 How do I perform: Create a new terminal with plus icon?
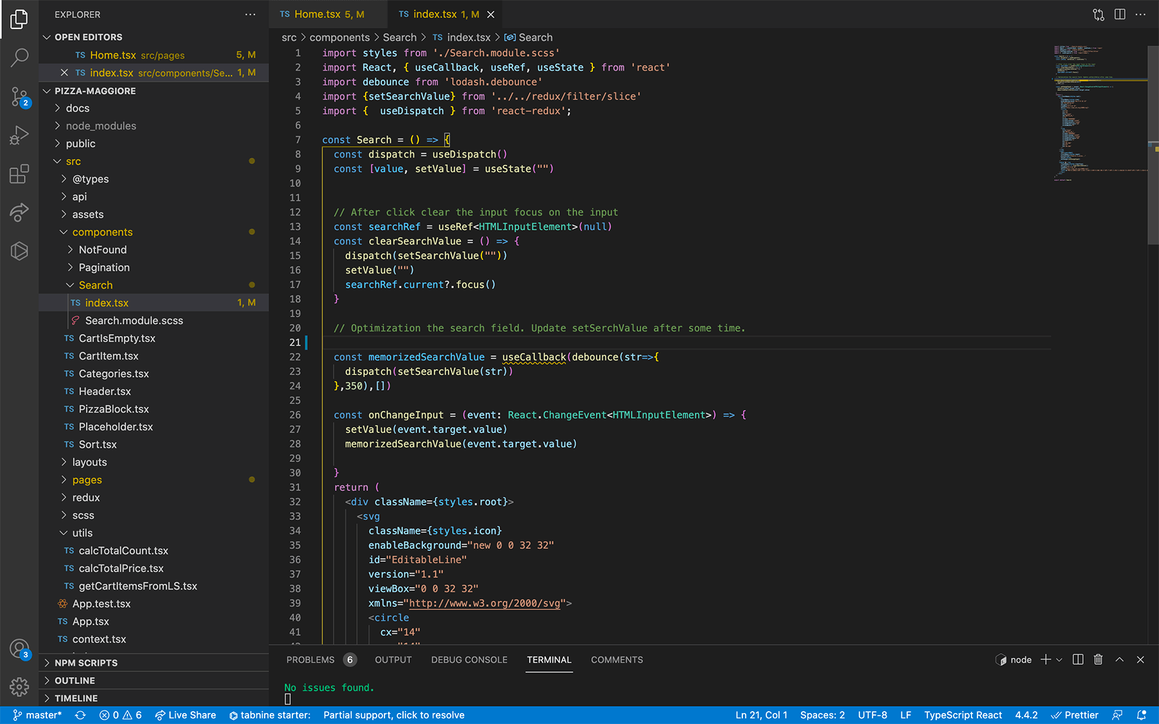[x=1046, y=660]
